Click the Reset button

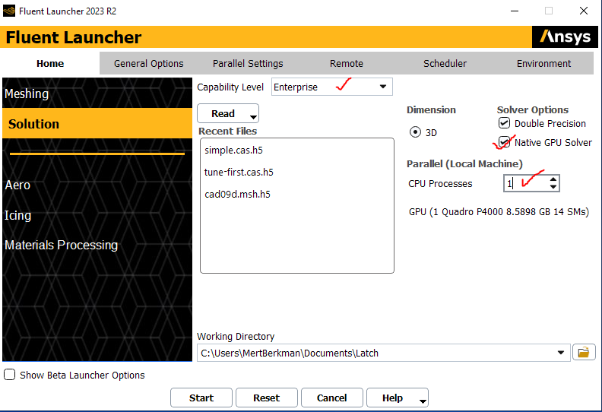click(267, 398)
